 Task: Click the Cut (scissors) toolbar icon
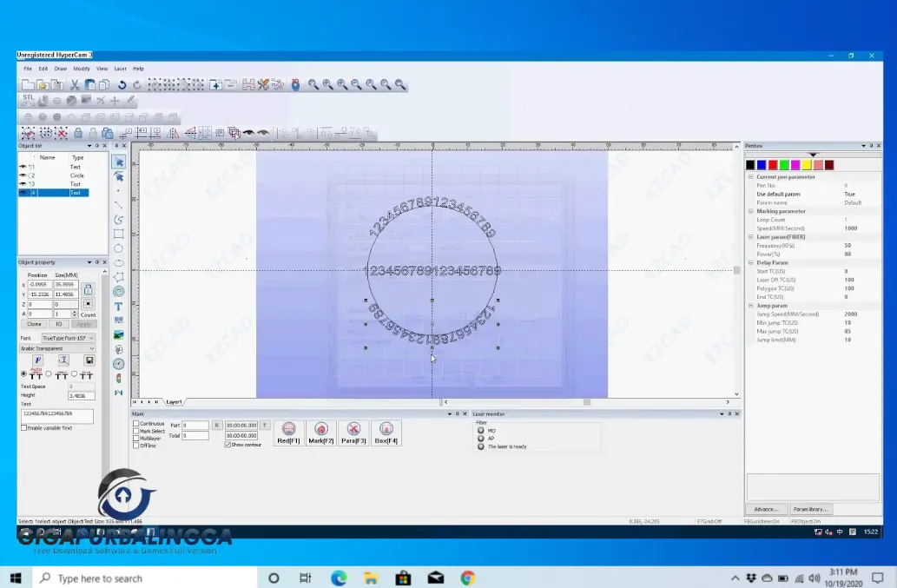(75, 84)
